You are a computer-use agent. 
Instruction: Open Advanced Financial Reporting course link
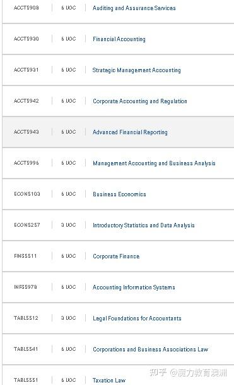click(x=130, y=132)
